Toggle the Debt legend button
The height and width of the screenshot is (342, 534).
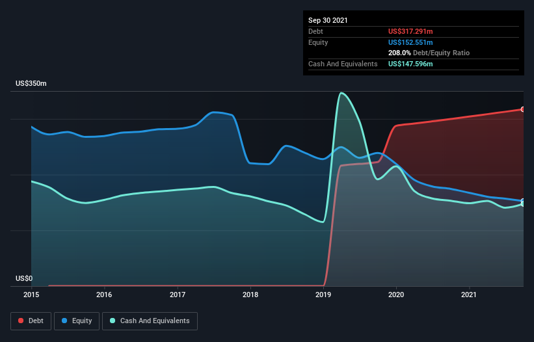pos(31,321)
